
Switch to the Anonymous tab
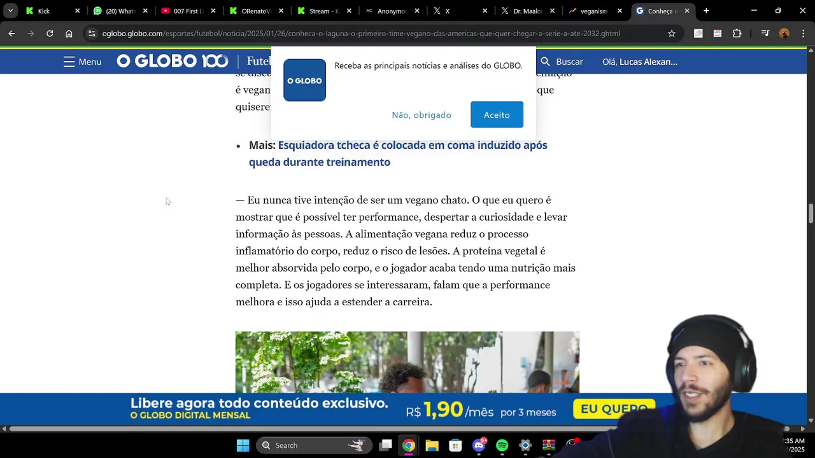tap(392, 11)
